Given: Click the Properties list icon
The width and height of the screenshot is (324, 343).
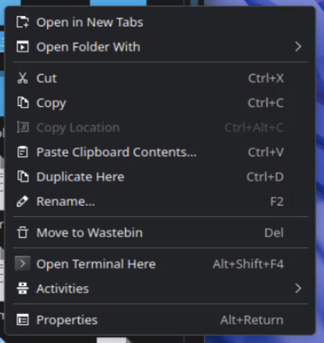Looking at the screenshot, I should pos(23,320).
